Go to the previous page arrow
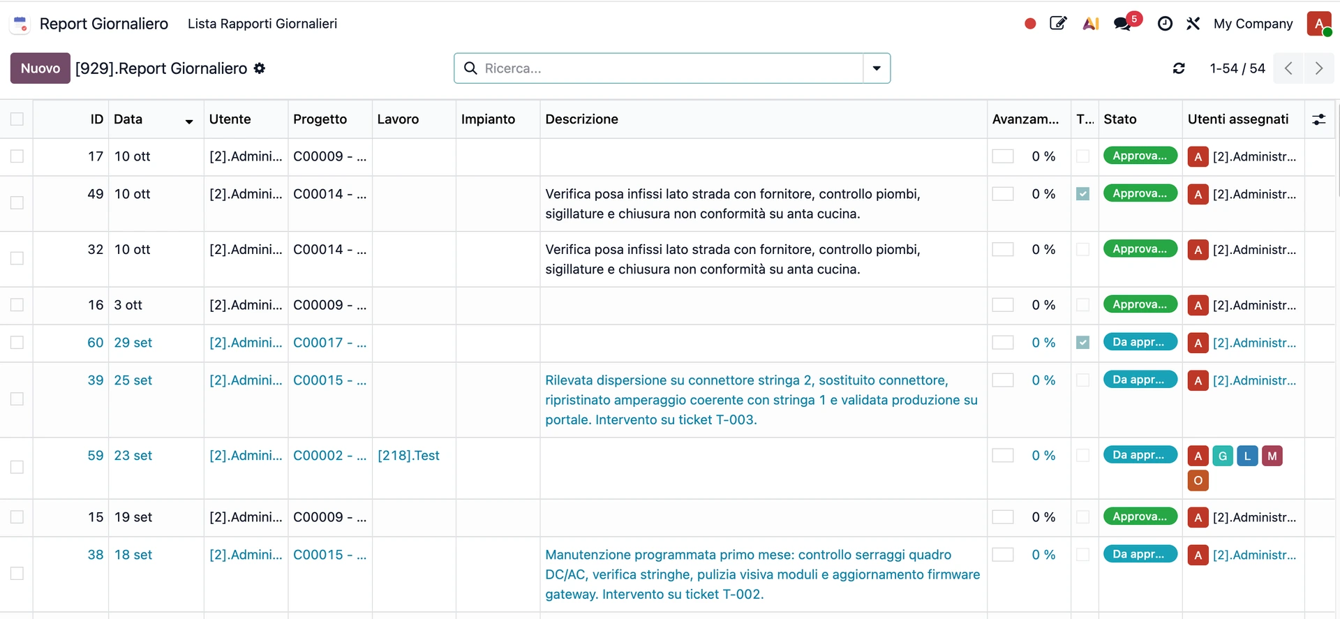The image size is (1340, 619). click(1288, 68)
